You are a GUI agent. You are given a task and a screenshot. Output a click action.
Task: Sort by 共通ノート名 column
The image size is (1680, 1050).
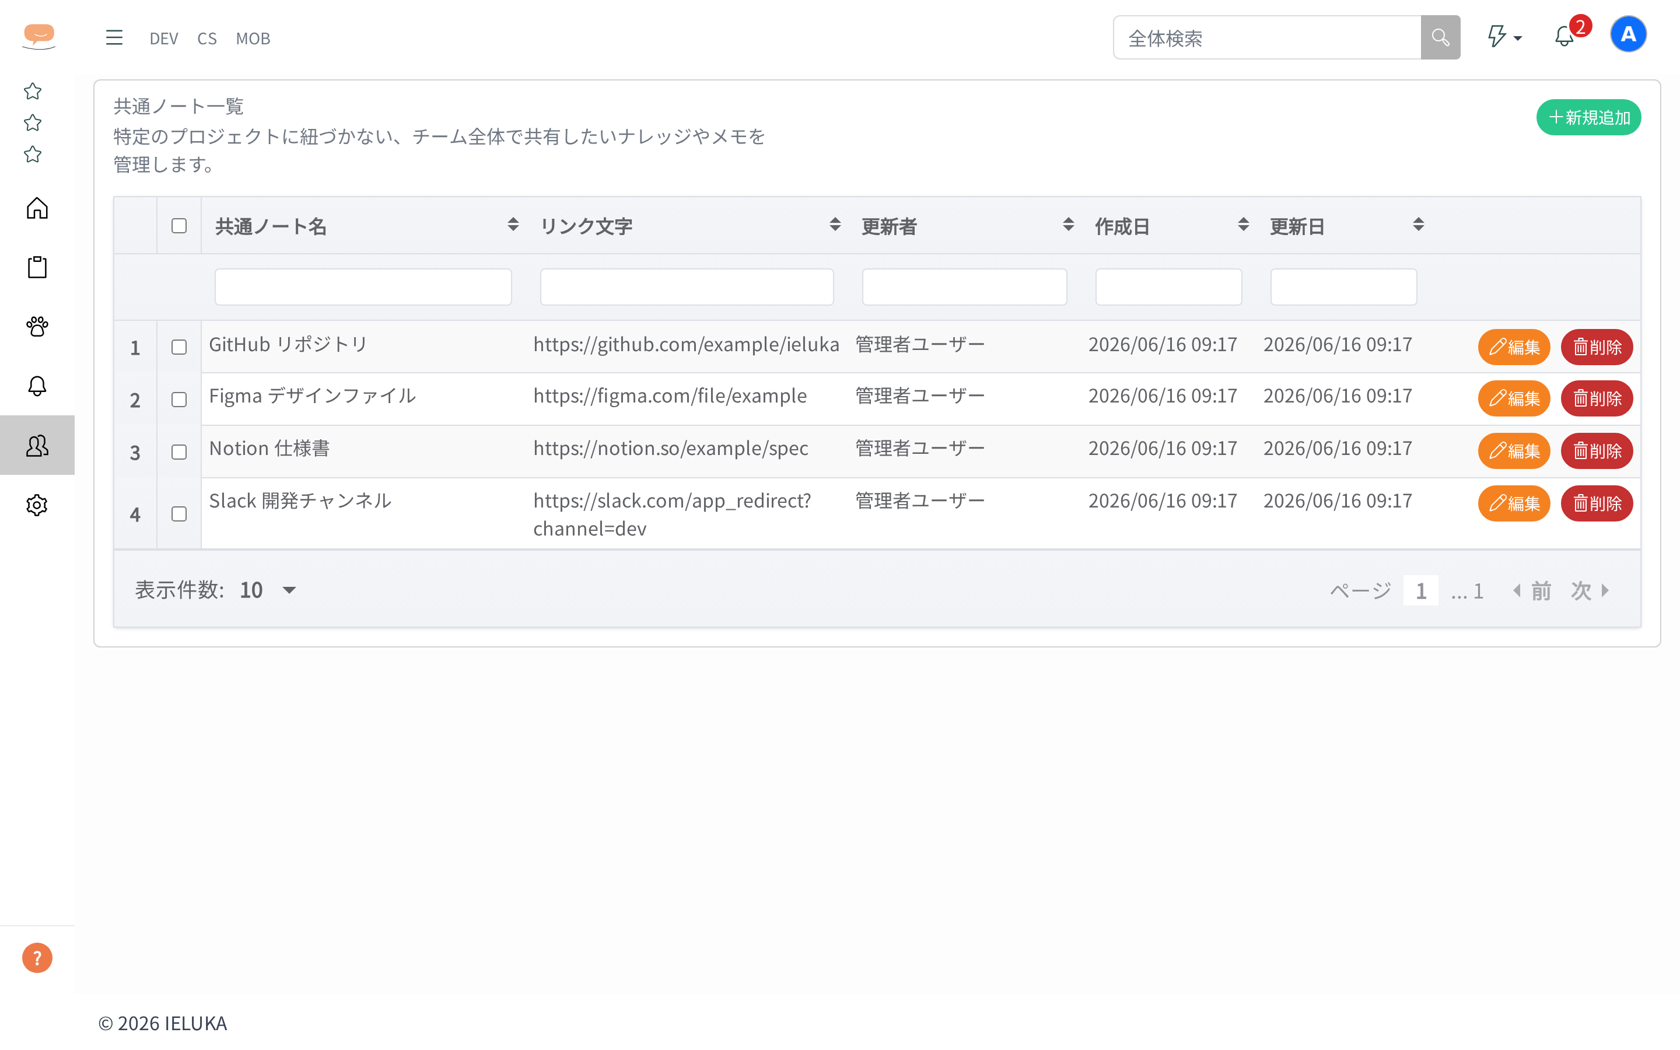513,225
